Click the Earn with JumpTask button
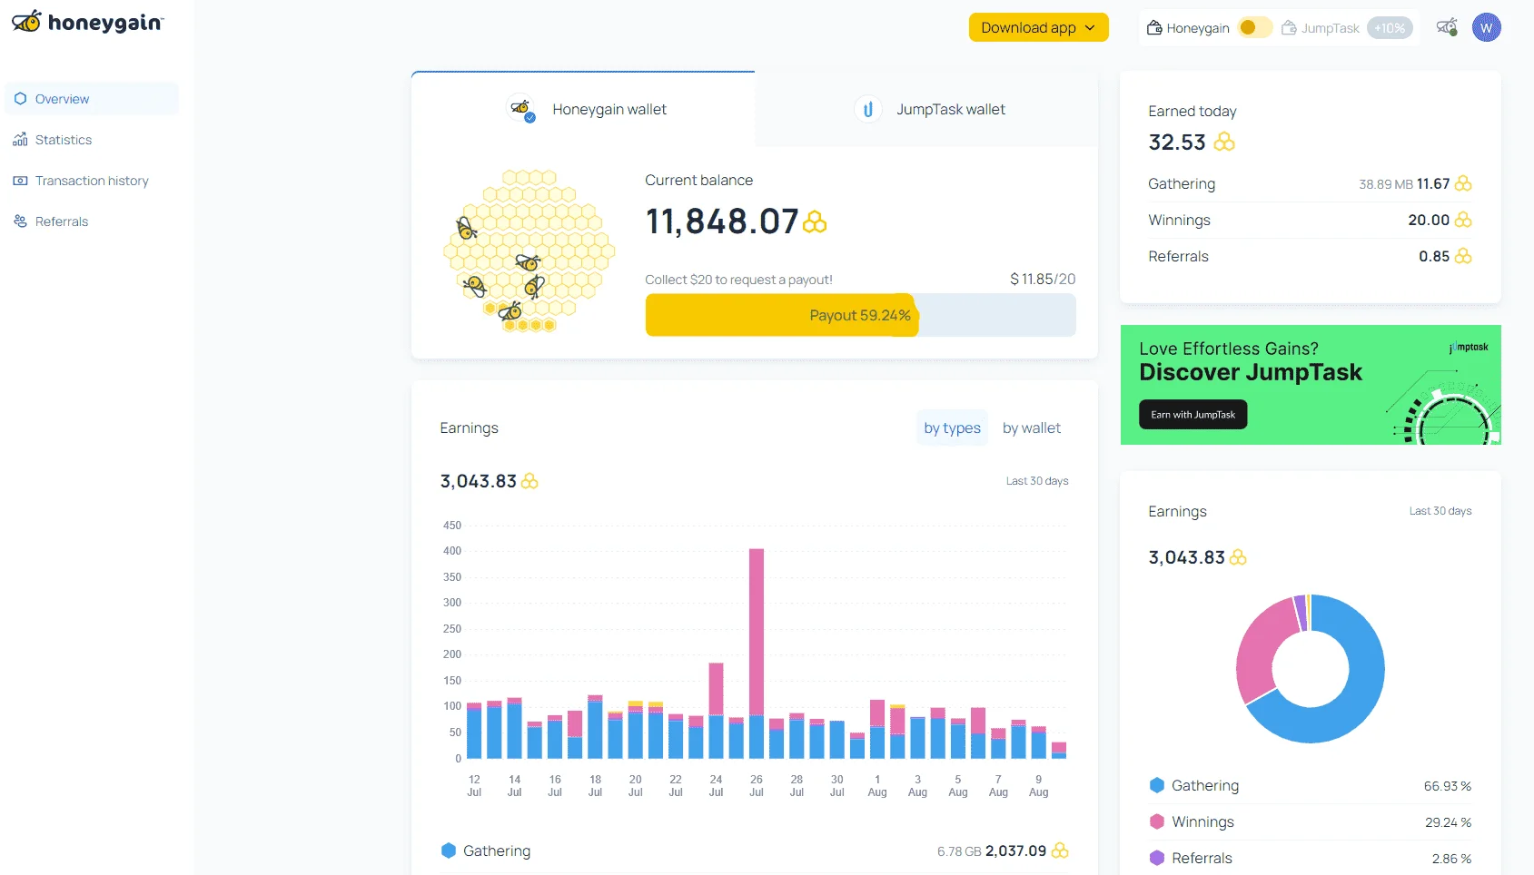 tap(1193, 415)
